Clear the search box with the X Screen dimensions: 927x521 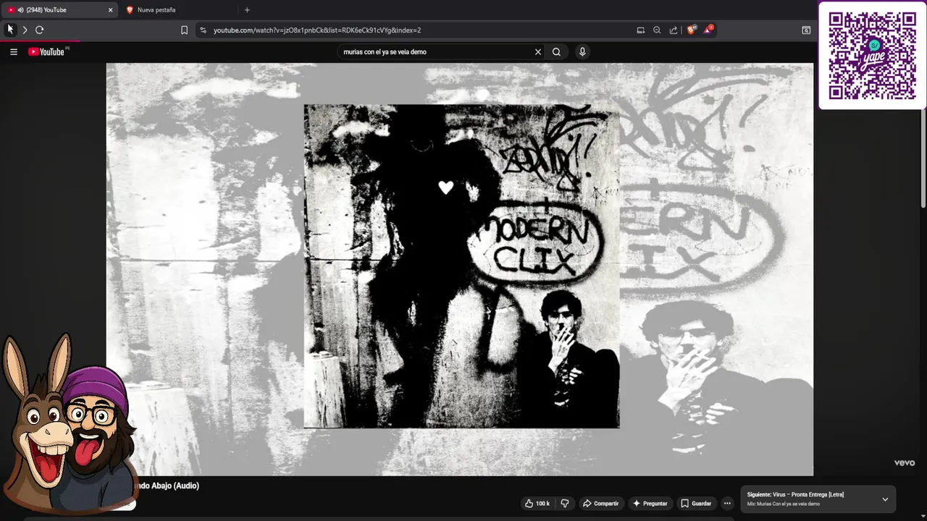pyautogui.click(x=538, y=52)
